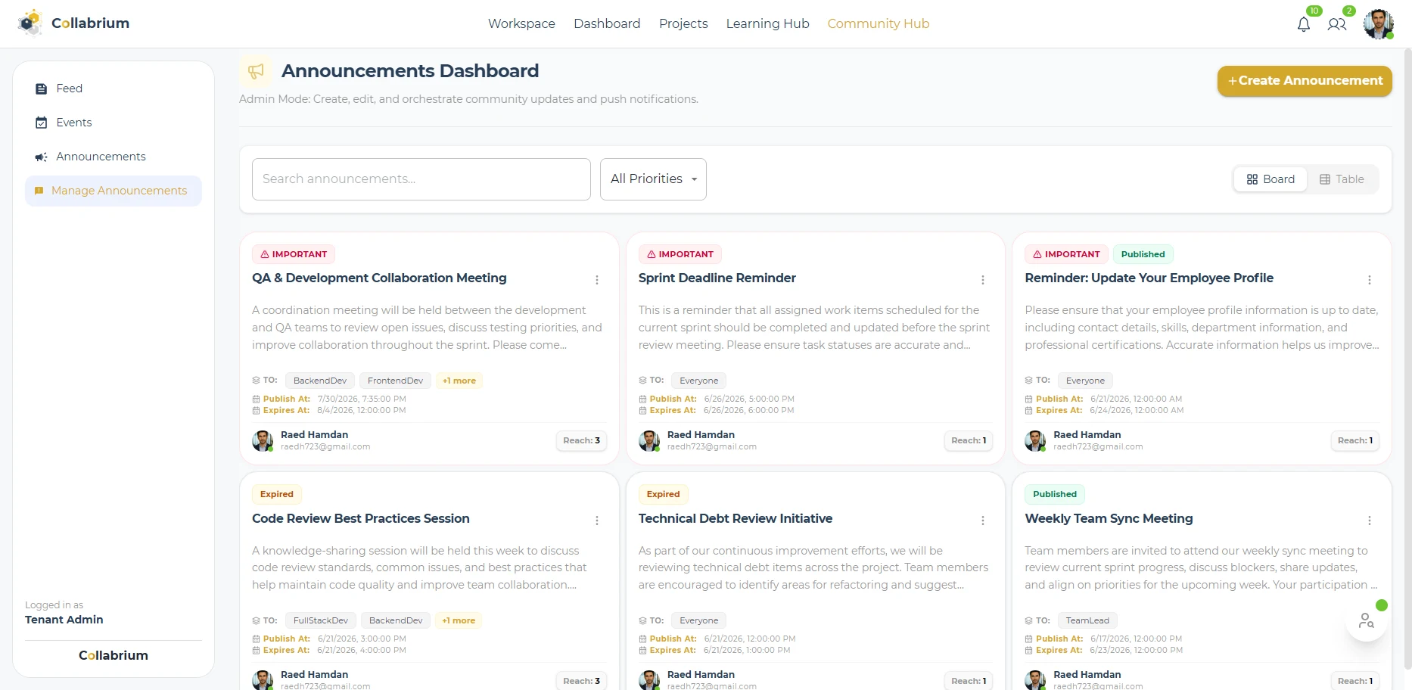The height and width of the screenshot is (690, 1412).
Task: Open options menu for Weekly Team Sync Meeting
Action: 1370,521
